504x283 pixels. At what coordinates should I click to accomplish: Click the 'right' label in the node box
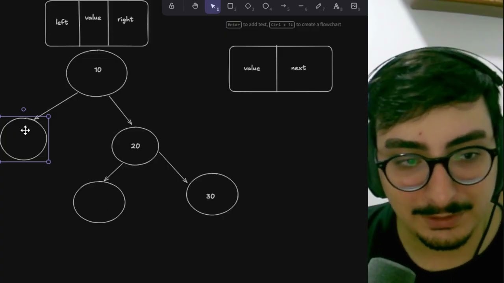click(126, 20)
